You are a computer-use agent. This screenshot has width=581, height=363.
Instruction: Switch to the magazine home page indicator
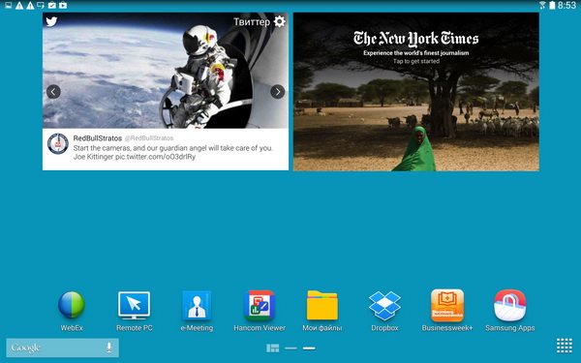point(273,348)
